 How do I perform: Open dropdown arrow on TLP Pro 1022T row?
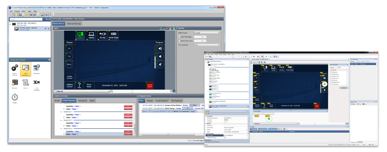pos(49,29)
